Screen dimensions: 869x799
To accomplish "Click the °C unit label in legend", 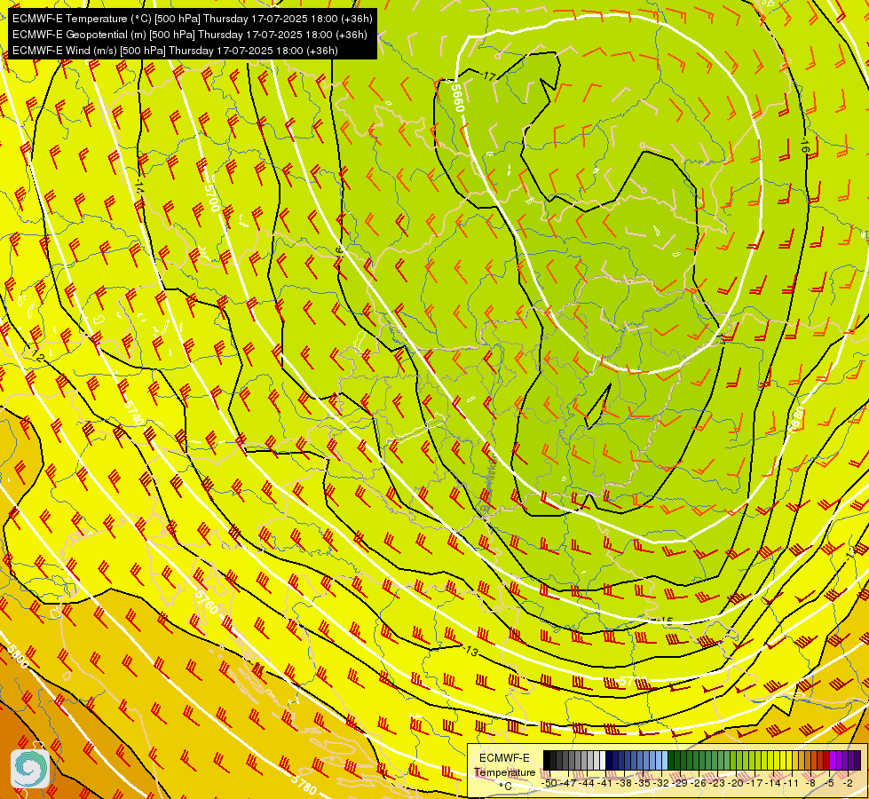I will coord(505,787).
